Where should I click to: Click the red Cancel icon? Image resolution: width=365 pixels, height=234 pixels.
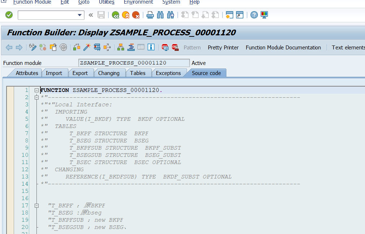(136, 15)
